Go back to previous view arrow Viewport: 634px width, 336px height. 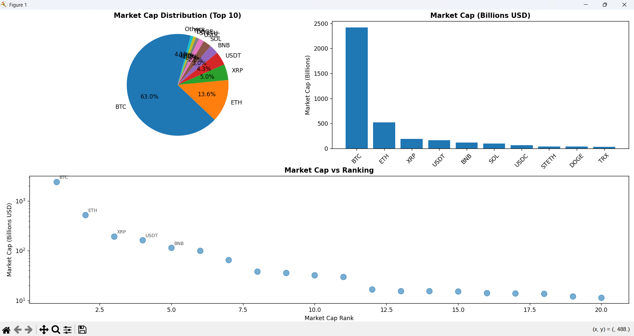click(18, 330)
